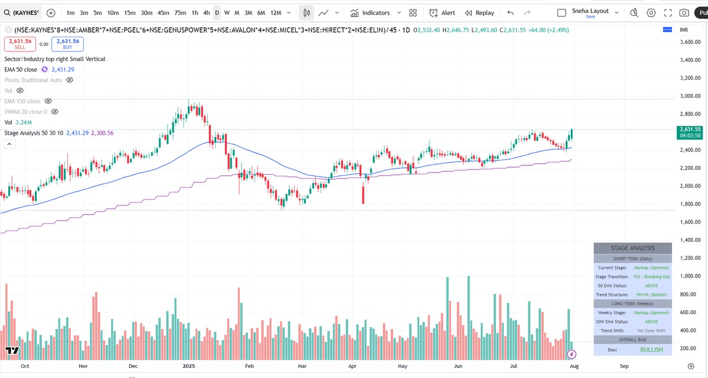Collapse the indicator legend with the caret button
The image size is (708, 378).
point(9,144)
